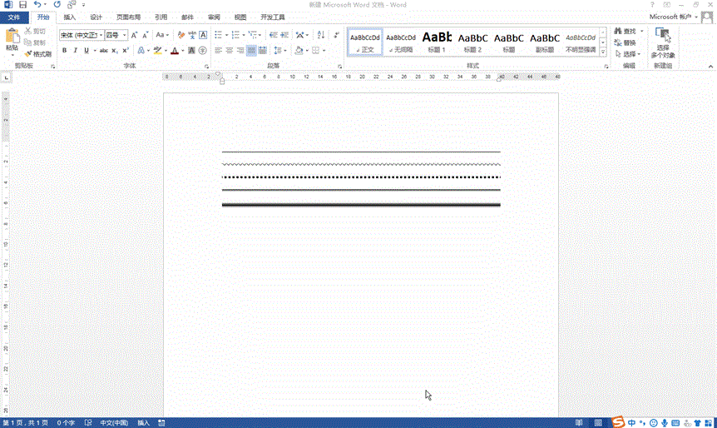Image resolution: width=717 pixels, height=428 pixels.
Task: Toggle Bold formatting
Action: click(64, 50)
